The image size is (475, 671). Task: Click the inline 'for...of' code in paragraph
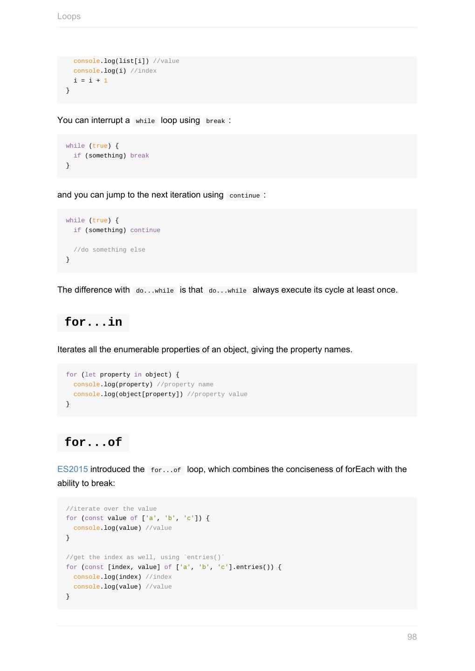[166, 470]
